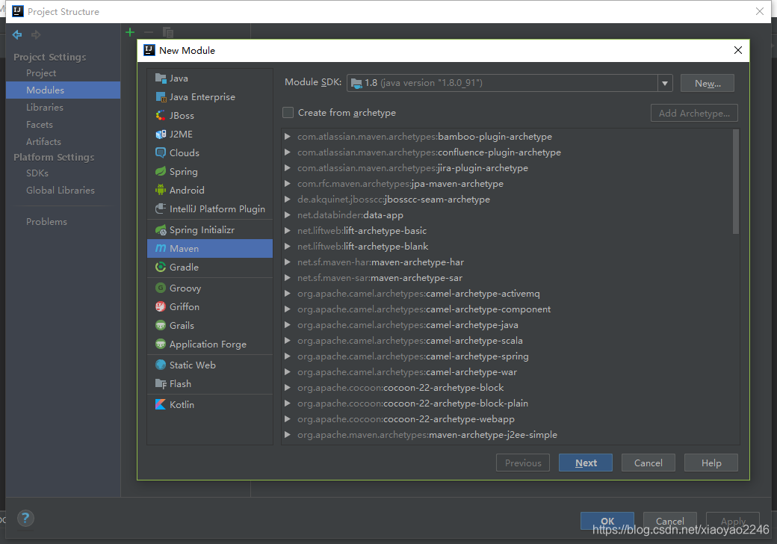This screenshot has width=777, height=544.
Task: Click the Java Enterprise icon
Action: [x=161, y=97]
